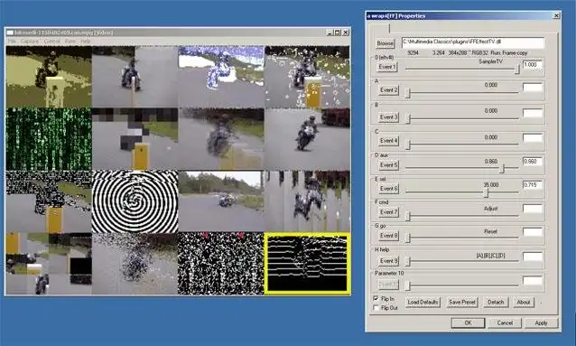576x346 pixels.
Task: Click the Detach button
Action: point(496,303)
